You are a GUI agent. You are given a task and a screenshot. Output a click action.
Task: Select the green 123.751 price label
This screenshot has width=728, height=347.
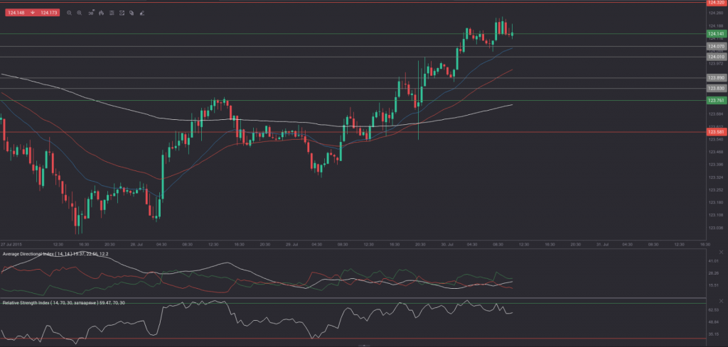click(716, 101)
